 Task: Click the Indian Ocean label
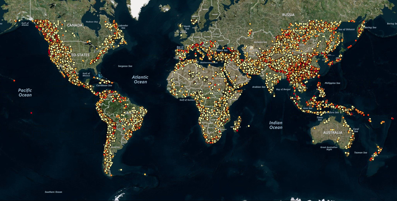pos(276,125)
